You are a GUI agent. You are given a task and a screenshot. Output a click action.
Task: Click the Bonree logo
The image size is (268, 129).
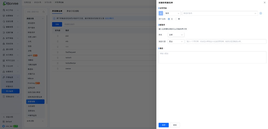[x=10, y=3]
